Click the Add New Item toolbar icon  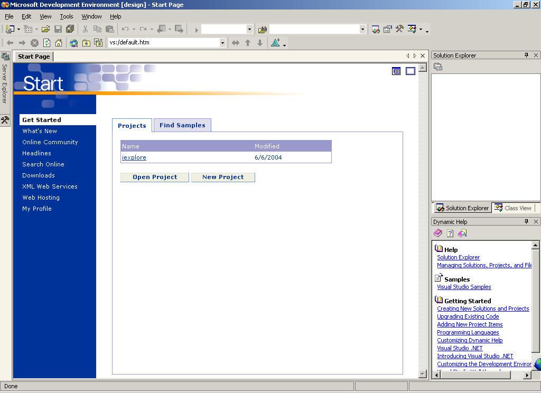tap(28, 30)
